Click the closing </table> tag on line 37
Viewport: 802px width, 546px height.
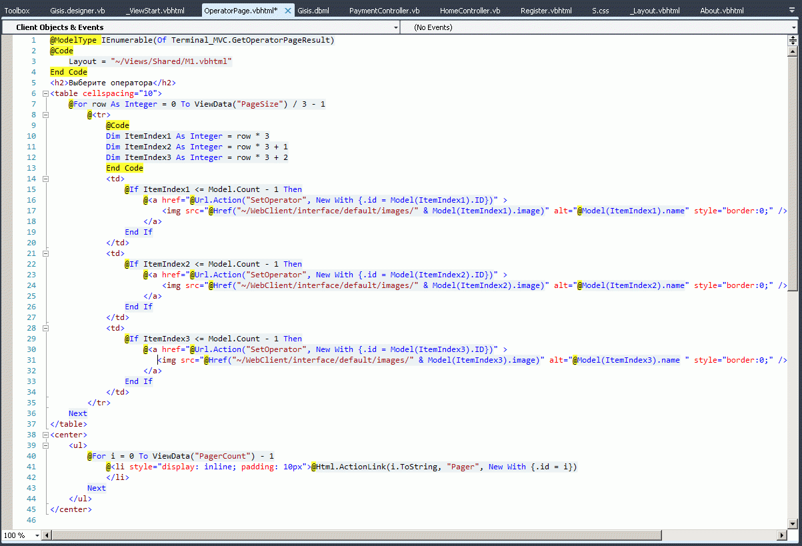click(69, 424)
